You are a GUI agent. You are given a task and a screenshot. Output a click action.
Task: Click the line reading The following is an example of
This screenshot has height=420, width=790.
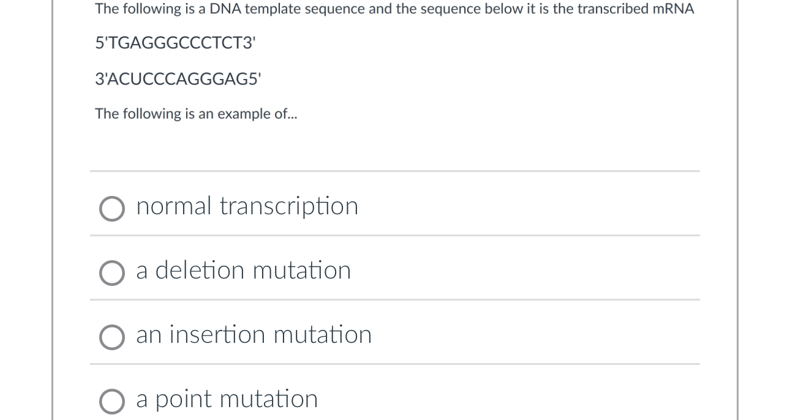coord(196,113)
